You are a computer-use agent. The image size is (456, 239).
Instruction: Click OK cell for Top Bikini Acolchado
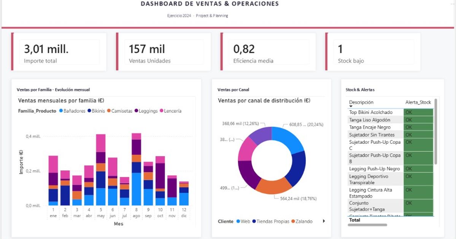[418, 112]
